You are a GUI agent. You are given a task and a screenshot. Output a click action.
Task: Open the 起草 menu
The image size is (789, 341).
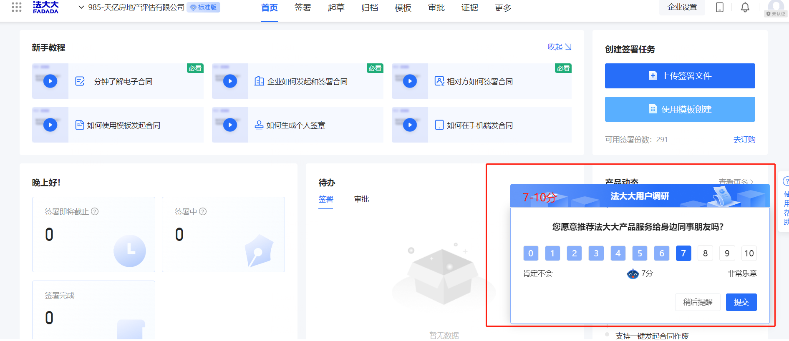click(x=336, y=8)
